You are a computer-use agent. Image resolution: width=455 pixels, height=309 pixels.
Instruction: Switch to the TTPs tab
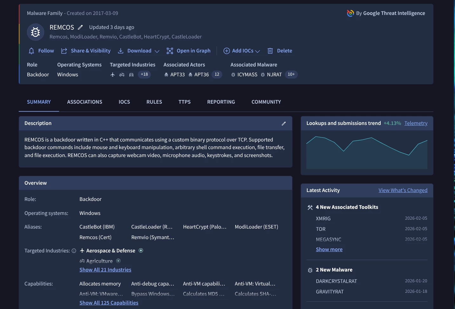[x=184, y=102]
